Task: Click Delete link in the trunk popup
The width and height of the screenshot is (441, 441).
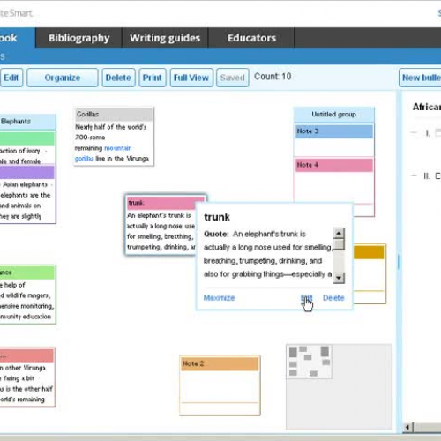Action: click(x=333, y=298)
